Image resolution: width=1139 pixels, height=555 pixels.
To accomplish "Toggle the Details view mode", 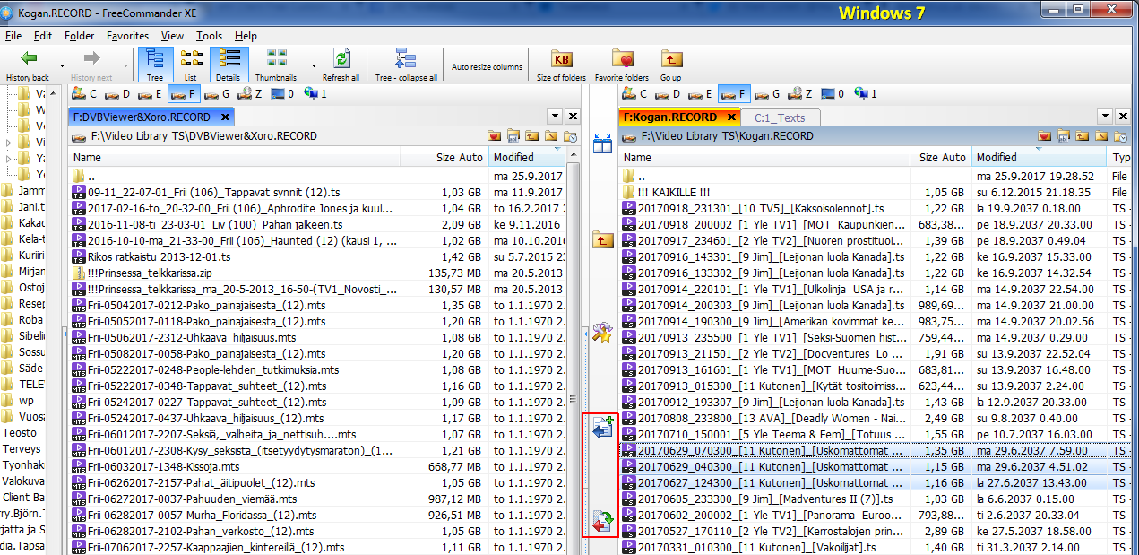I will [x=229, y=65].
